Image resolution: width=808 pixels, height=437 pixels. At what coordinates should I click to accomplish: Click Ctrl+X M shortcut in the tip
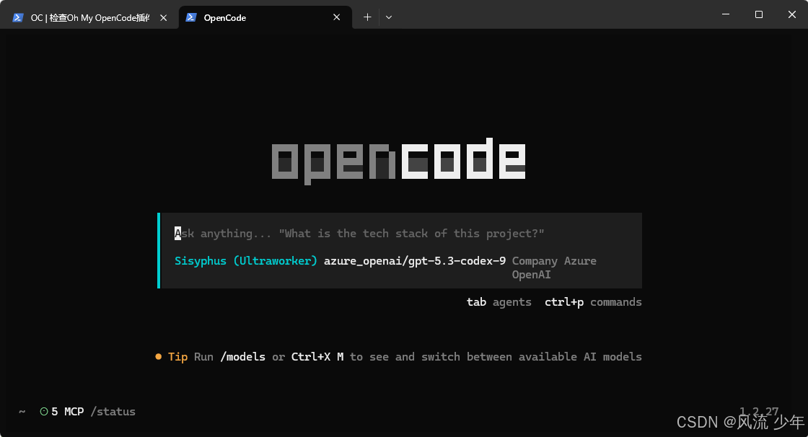click(317, 357)
